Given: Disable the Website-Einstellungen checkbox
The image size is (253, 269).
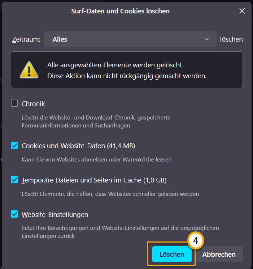Looking at the screenshot, I should pyautogui.click(x=14, y=214).
